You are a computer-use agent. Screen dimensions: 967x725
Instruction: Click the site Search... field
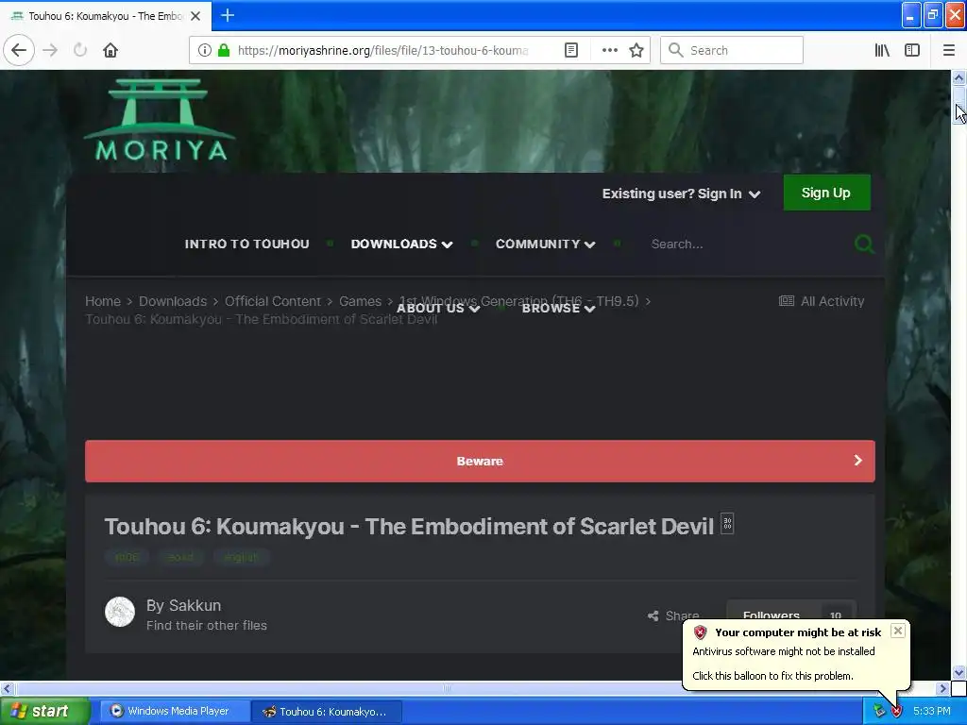pos(746,244)
